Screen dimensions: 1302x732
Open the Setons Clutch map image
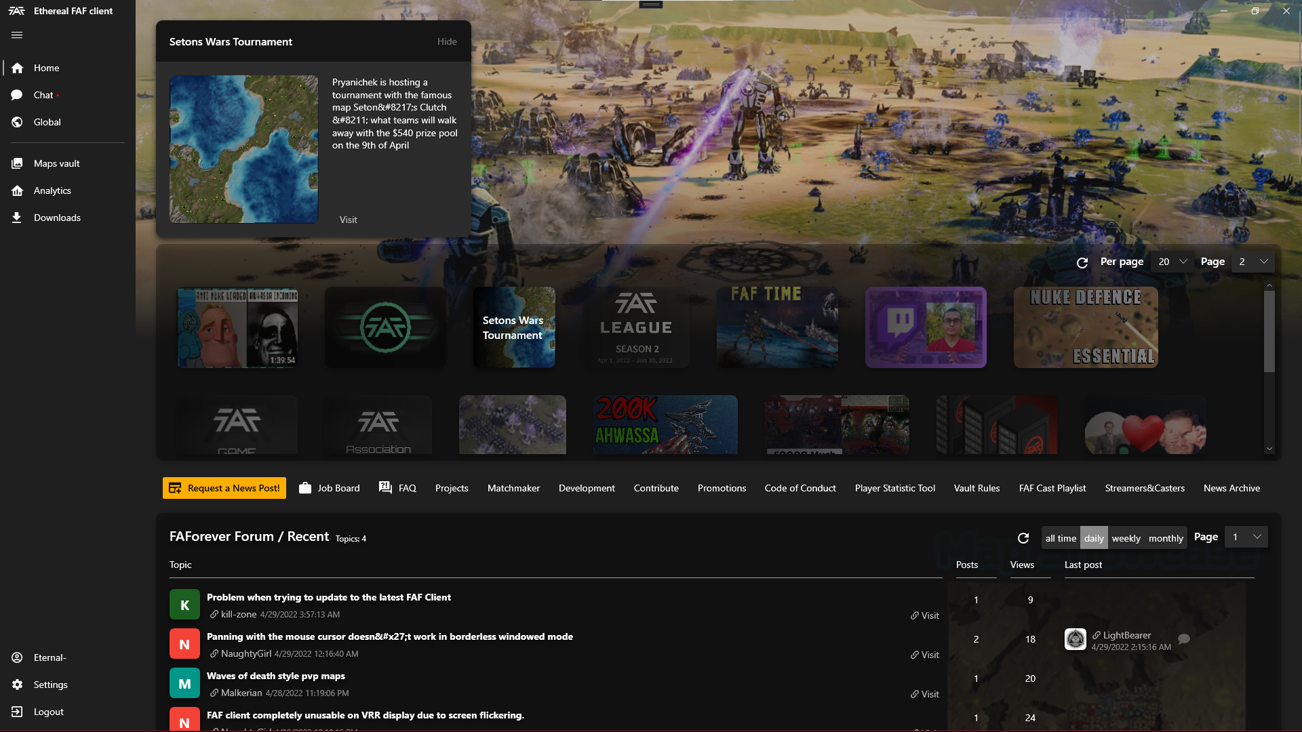(243, 149)
